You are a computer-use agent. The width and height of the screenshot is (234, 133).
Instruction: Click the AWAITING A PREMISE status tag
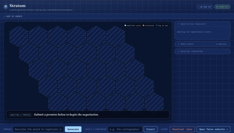click(20, 115)
